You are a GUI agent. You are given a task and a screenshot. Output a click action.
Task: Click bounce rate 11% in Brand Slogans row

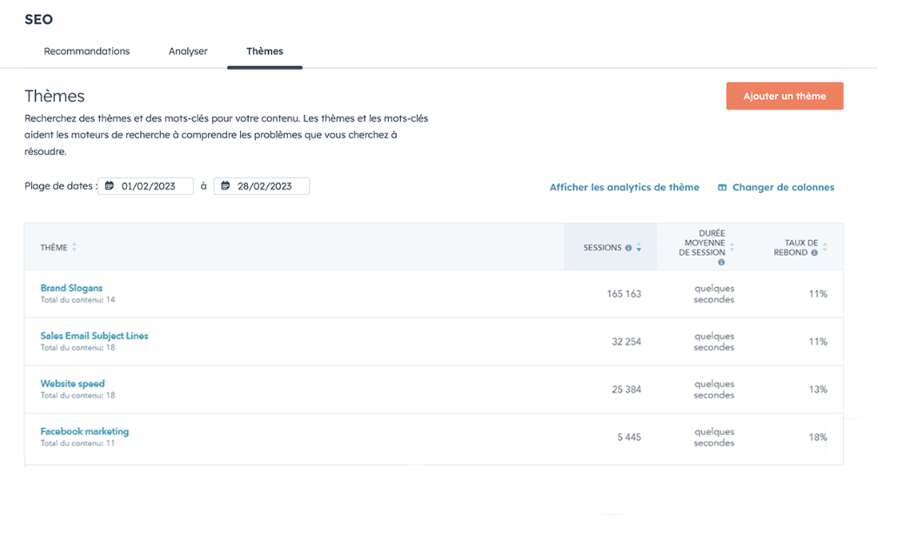818,294
